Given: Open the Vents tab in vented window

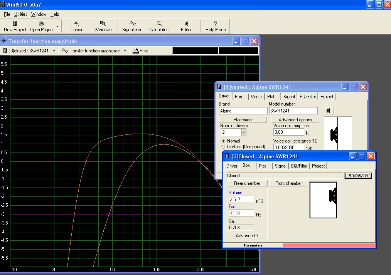Looking at the screenshot, I should coord(256,97).
